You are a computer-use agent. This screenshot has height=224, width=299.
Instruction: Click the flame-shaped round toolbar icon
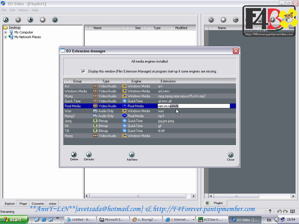click(x=30, y=19)
